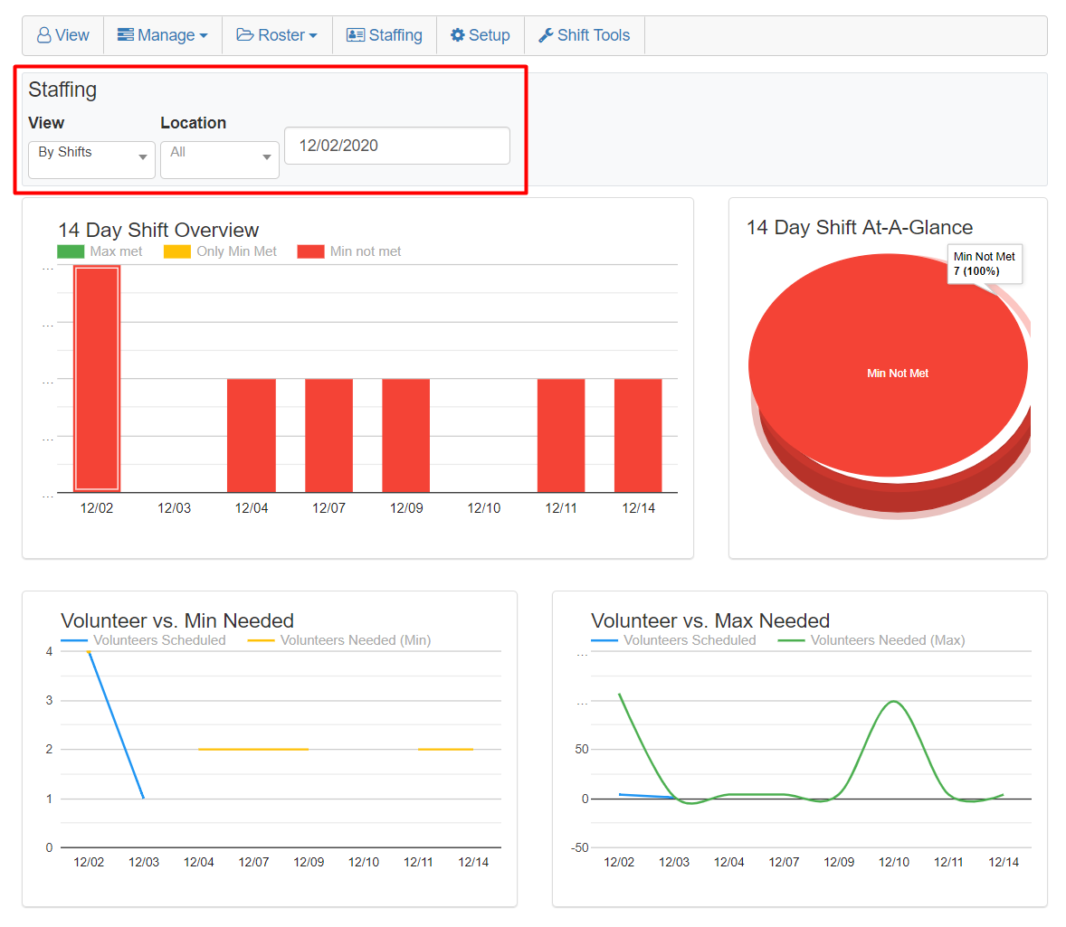Click the green peak at 12/10 in Max chart
The width and height of the screenshot is (1066, 927).
click(893, 702)
